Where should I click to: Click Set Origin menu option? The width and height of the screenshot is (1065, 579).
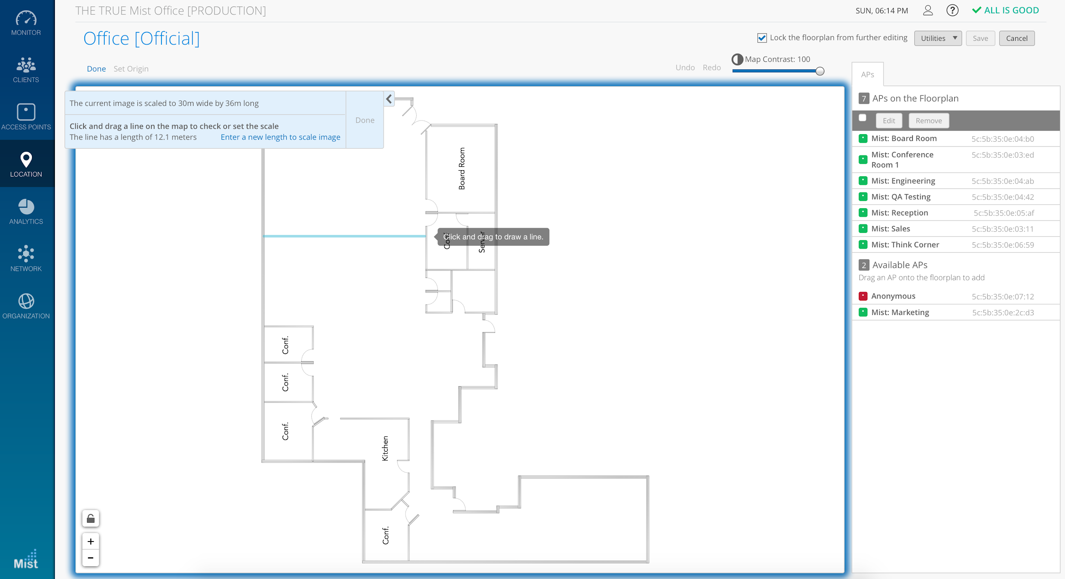click(131, 69)
